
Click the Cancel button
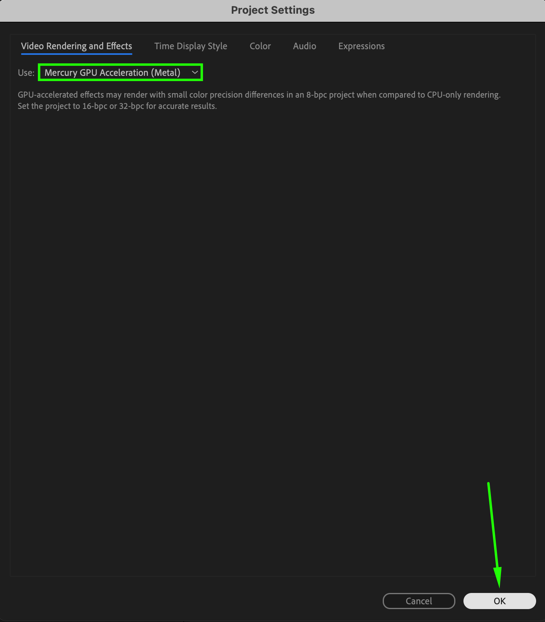(419, 601)
